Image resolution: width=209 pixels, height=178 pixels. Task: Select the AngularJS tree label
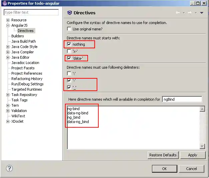click(19, 25)
